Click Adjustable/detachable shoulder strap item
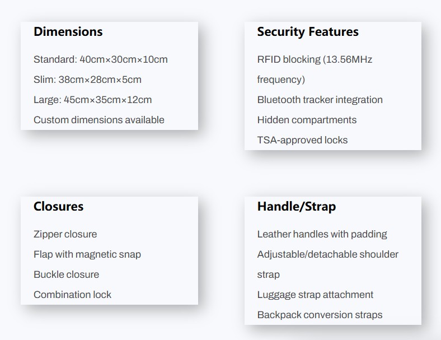Image resolution: width=441 pixels, height=340 pixels. (327, 254)
